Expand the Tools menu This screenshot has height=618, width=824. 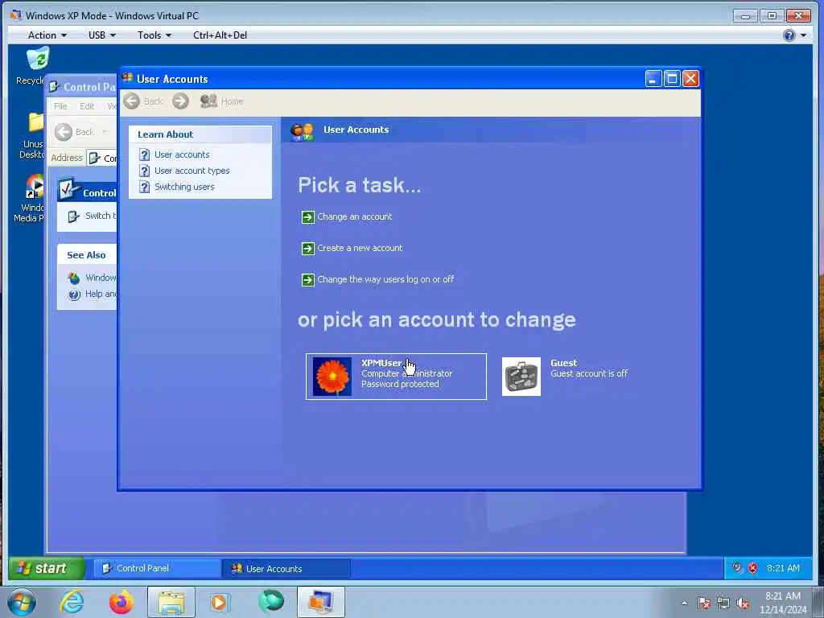pyautogui.click(x=154, y=35)
